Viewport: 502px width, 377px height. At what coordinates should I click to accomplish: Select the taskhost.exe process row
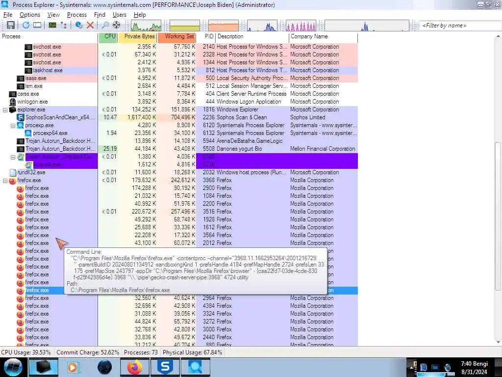pyautogui.click(x=178, y=70)
